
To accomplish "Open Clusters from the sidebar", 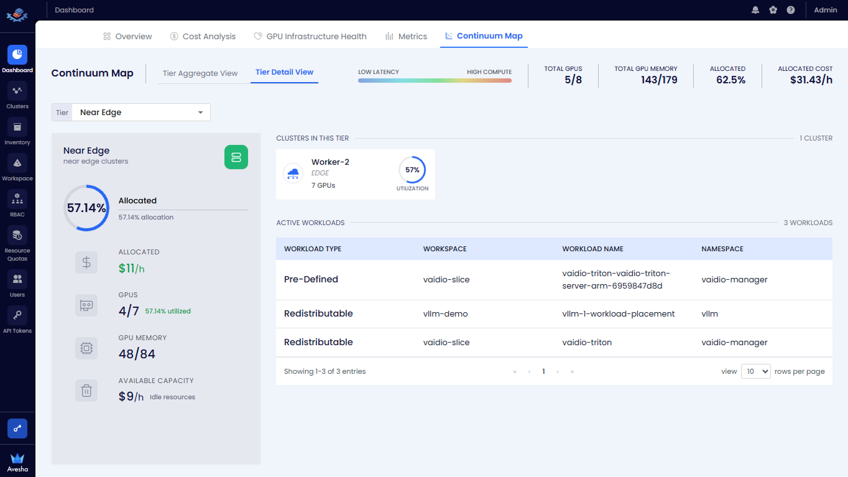I will [x=17, y=91].
